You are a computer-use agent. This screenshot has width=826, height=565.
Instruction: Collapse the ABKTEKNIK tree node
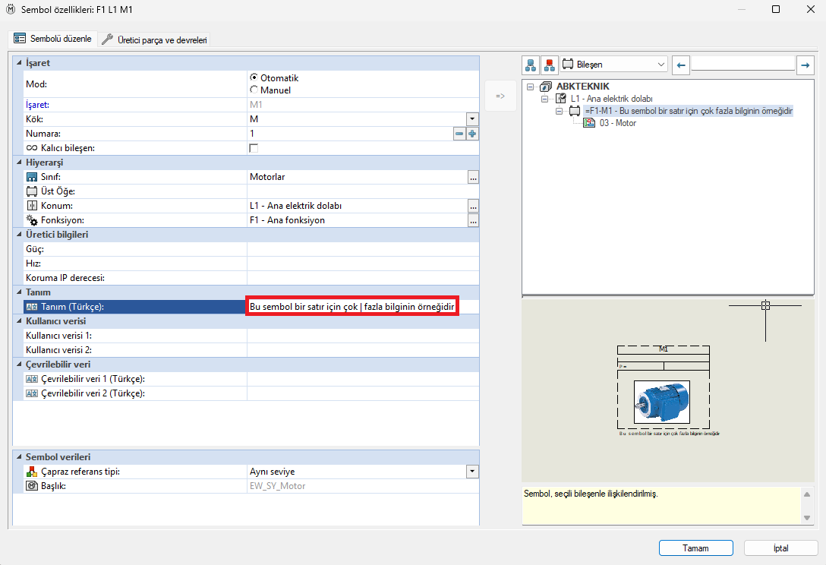[x=530, y=87]
